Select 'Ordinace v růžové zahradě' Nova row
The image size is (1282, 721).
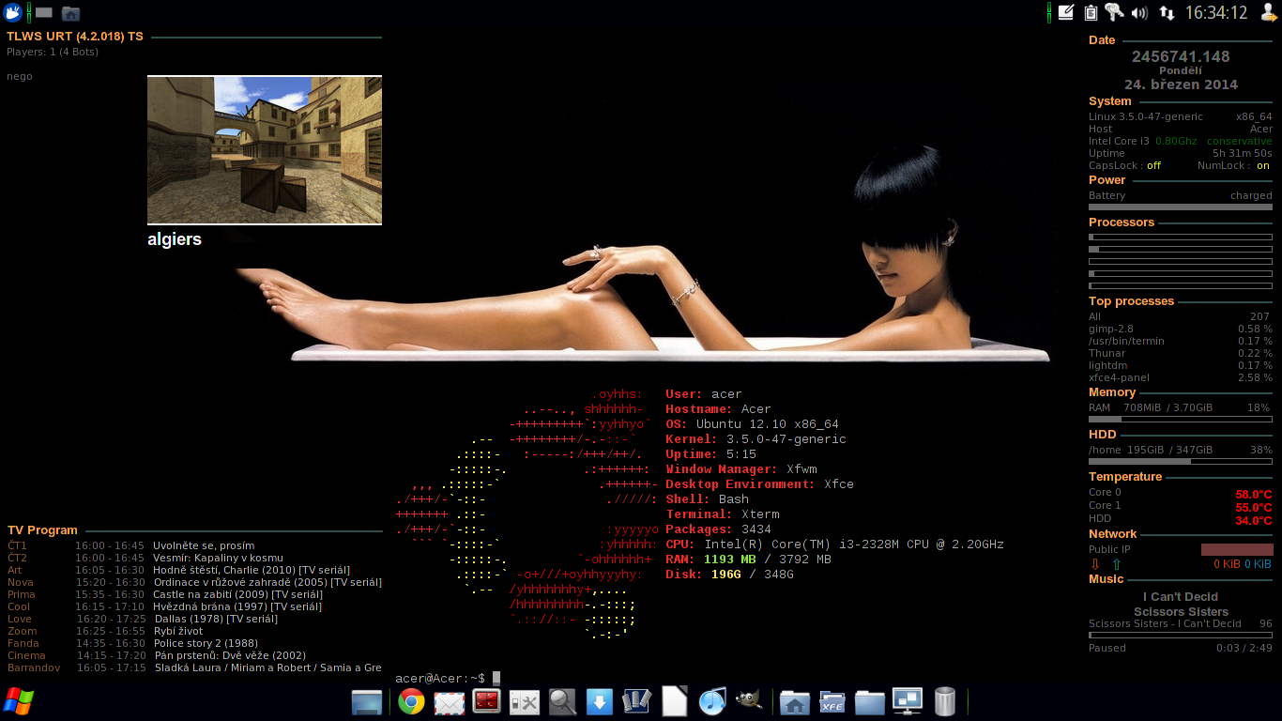194,582
